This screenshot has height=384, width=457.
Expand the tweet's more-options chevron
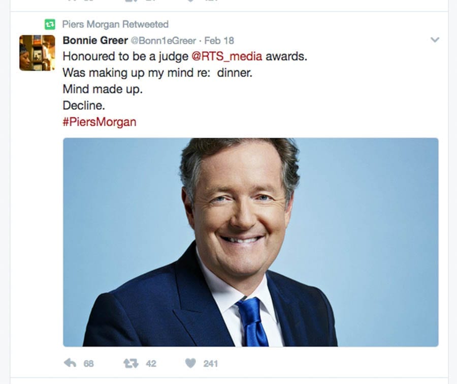click(x=435, y=40)
